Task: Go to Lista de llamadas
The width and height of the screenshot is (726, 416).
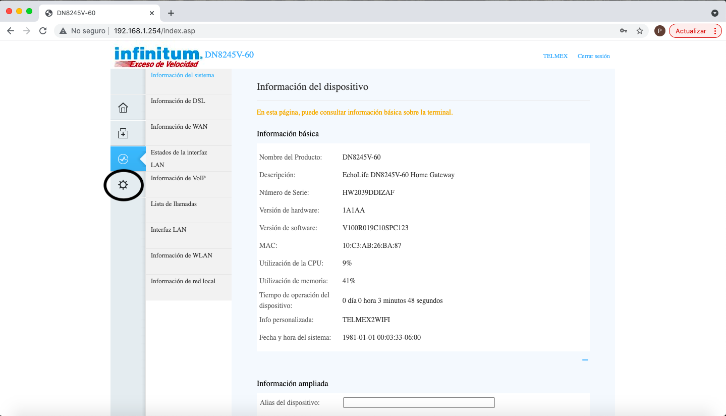Action: pos(174,204)
